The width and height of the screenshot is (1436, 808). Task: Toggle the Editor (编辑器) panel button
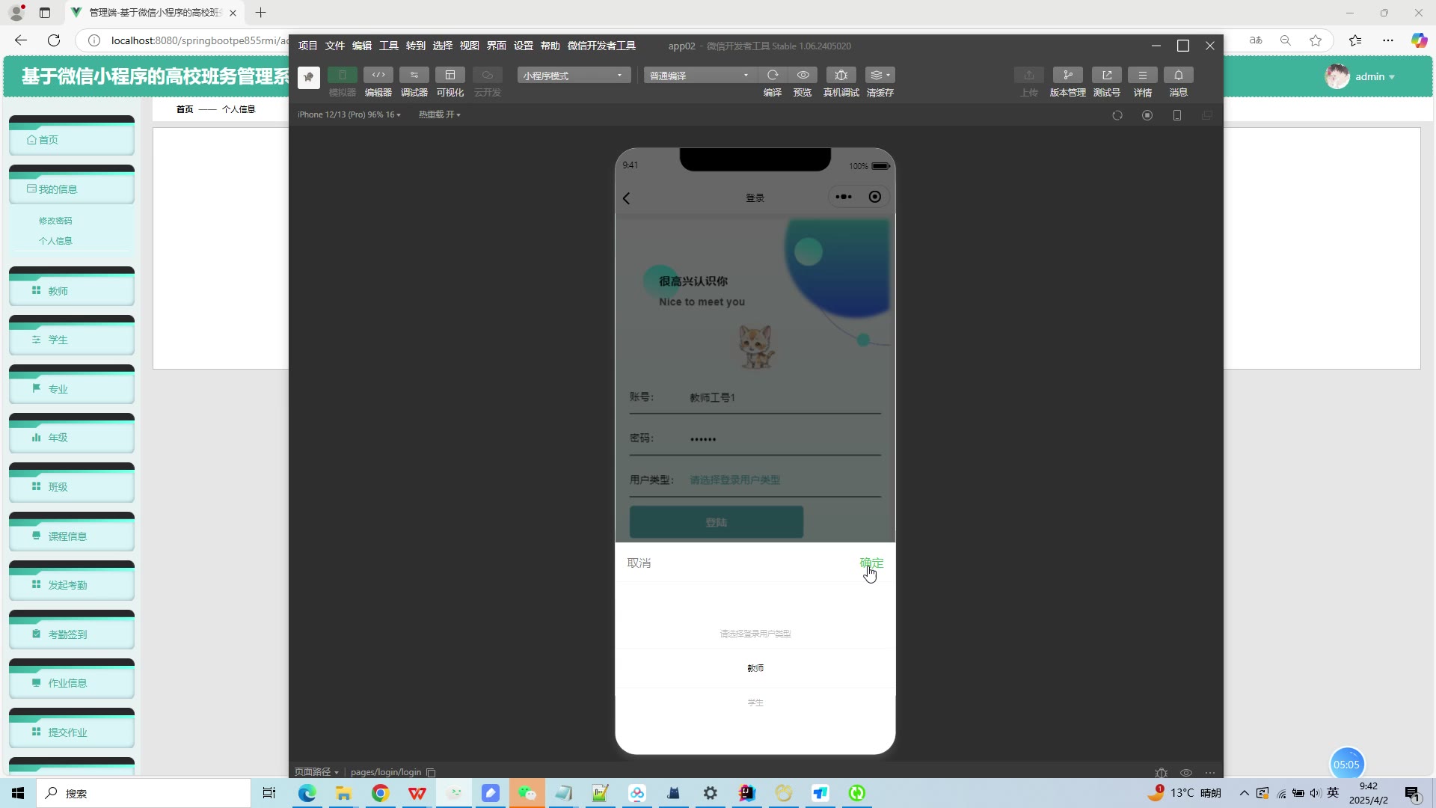pyautogui.click(x=378, y=76)
